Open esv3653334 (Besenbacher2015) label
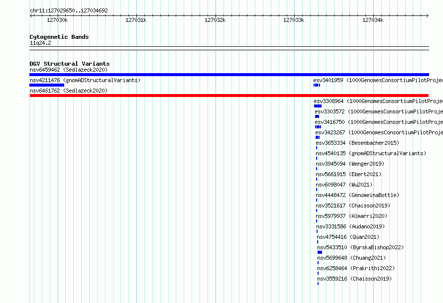The image size is (443, 303). [x=357, y=143]
